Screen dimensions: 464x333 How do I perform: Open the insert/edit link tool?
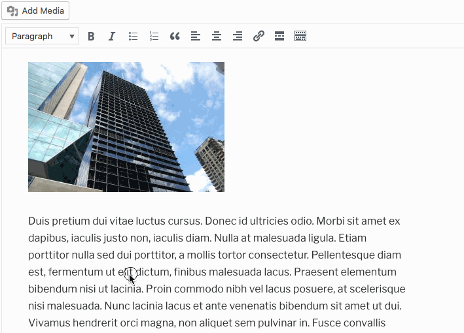(x=259, y=37)
